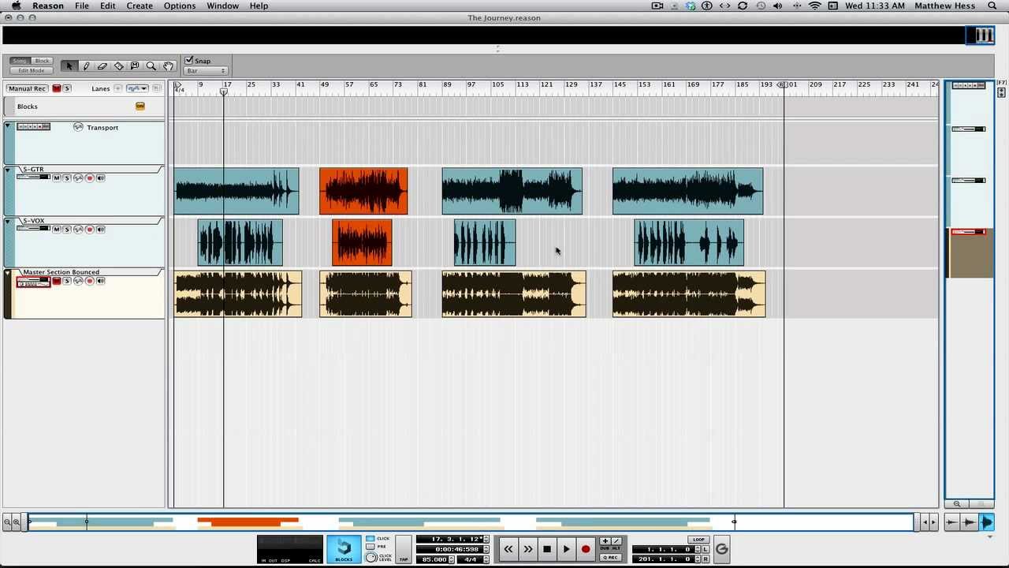This screenshot has height=568, width=1009.
Task: Toggle Master Section Bounced monitor speaker
Action: point(101,281)
